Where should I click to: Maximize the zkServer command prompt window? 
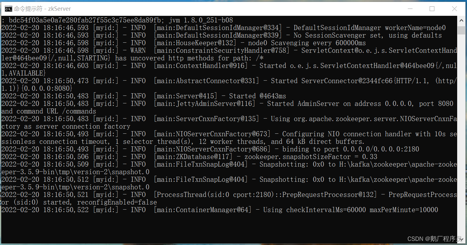click(432, 9)
